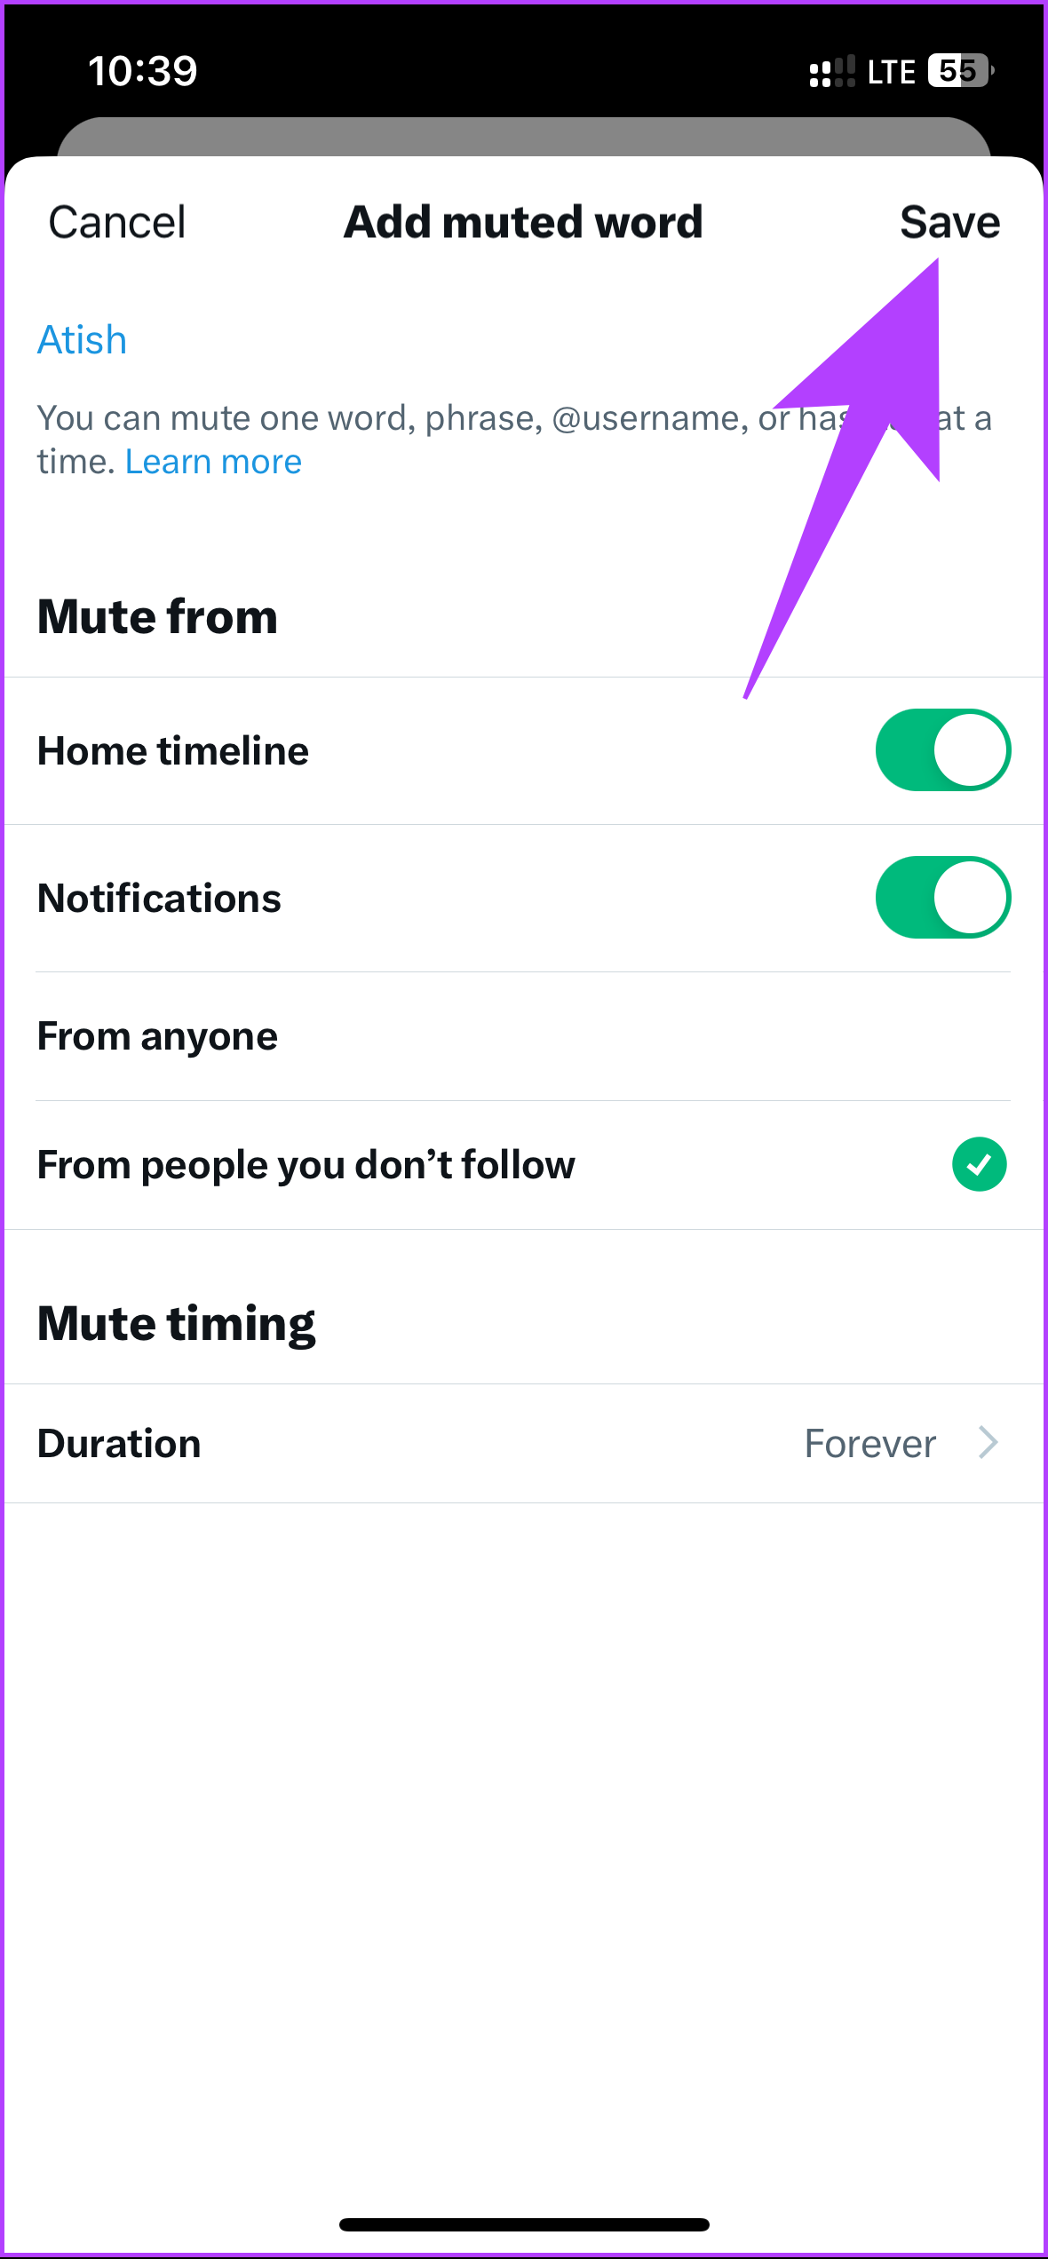
Task: Tap Save to add muted word
Action: (x=949, y=222)
